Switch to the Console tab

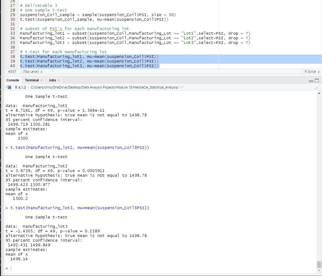click(13, 80)
